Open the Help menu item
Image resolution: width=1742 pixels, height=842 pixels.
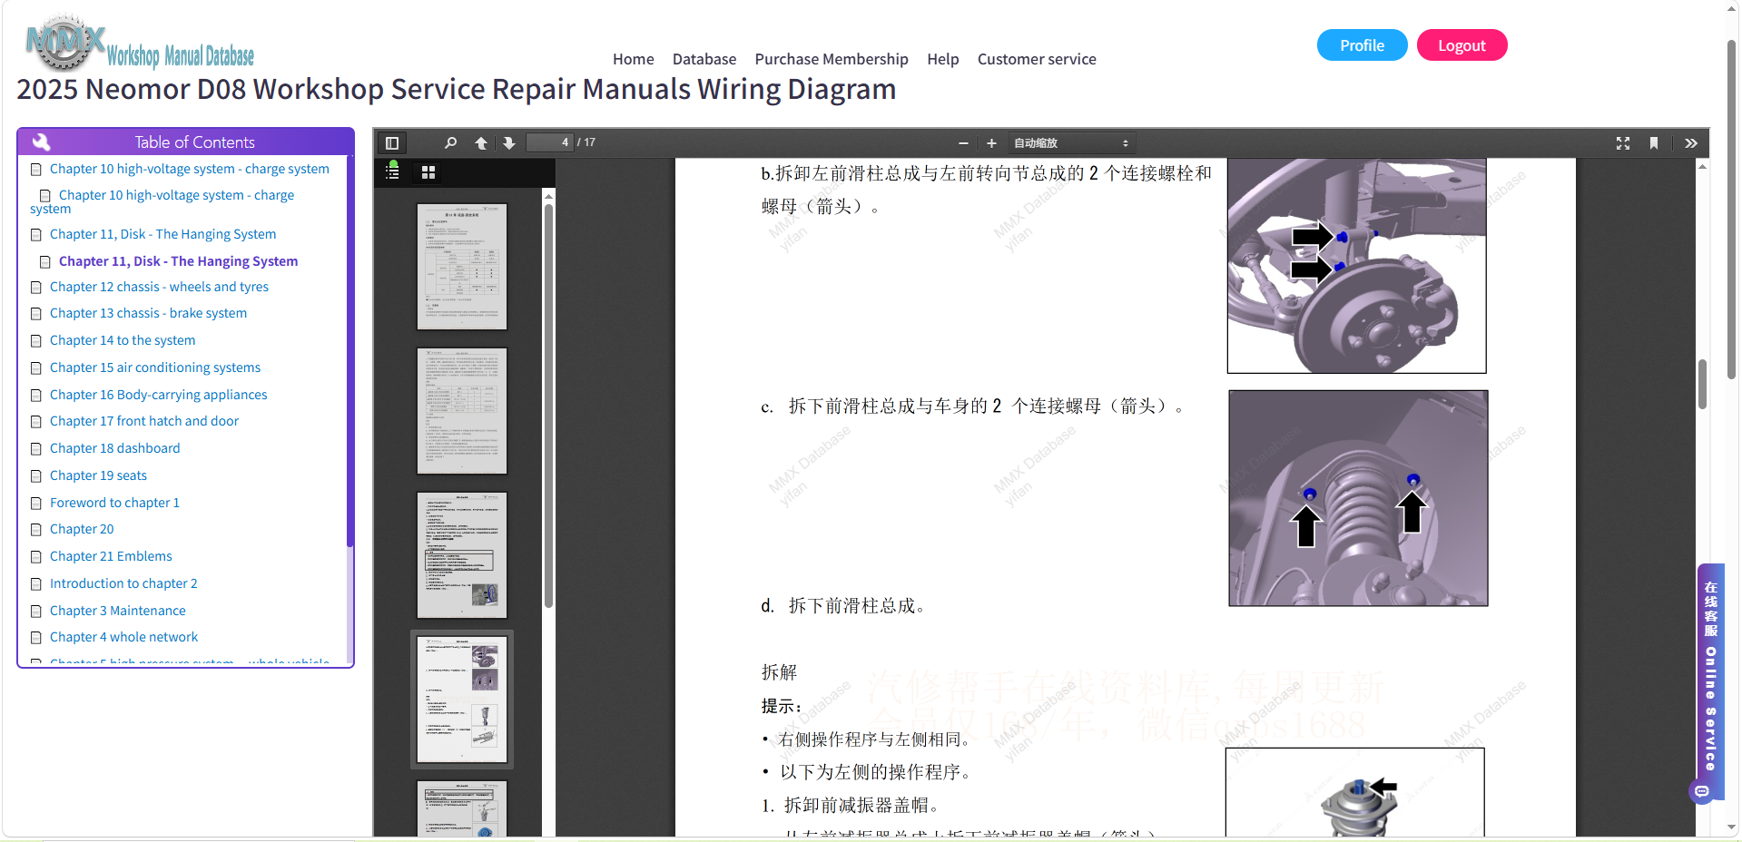[x=942, y=59]
